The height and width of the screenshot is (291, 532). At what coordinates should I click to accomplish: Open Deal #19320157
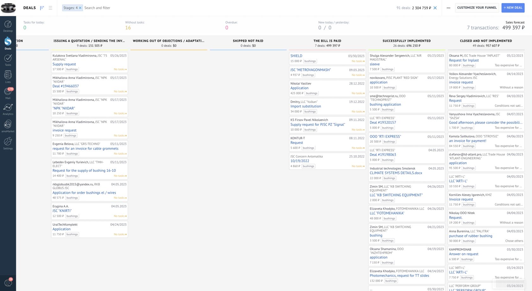click(x=383, y=123)
